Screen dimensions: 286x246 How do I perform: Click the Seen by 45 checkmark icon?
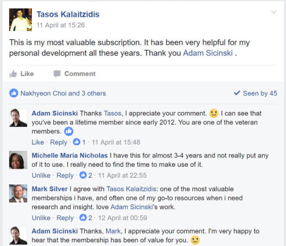coord(237,93)
